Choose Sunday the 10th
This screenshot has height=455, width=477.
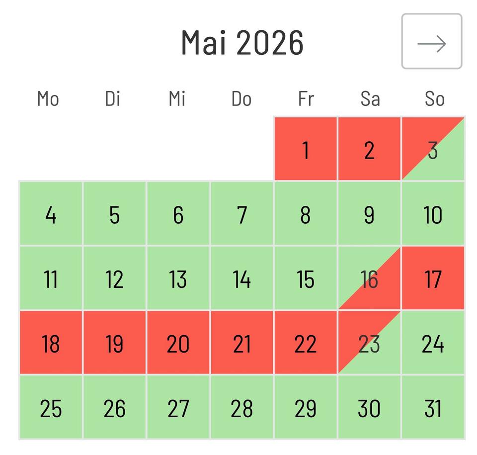[x=433, y=213]
